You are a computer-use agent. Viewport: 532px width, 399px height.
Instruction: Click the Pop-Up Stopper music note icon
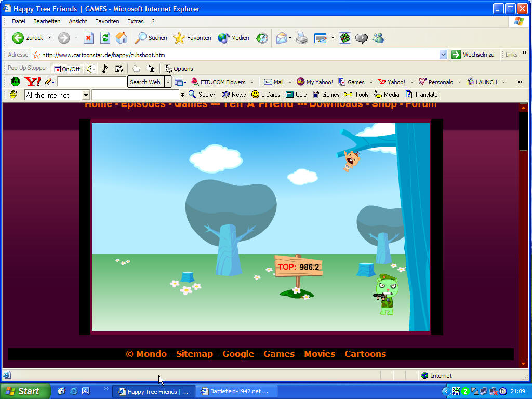[105, 69]
